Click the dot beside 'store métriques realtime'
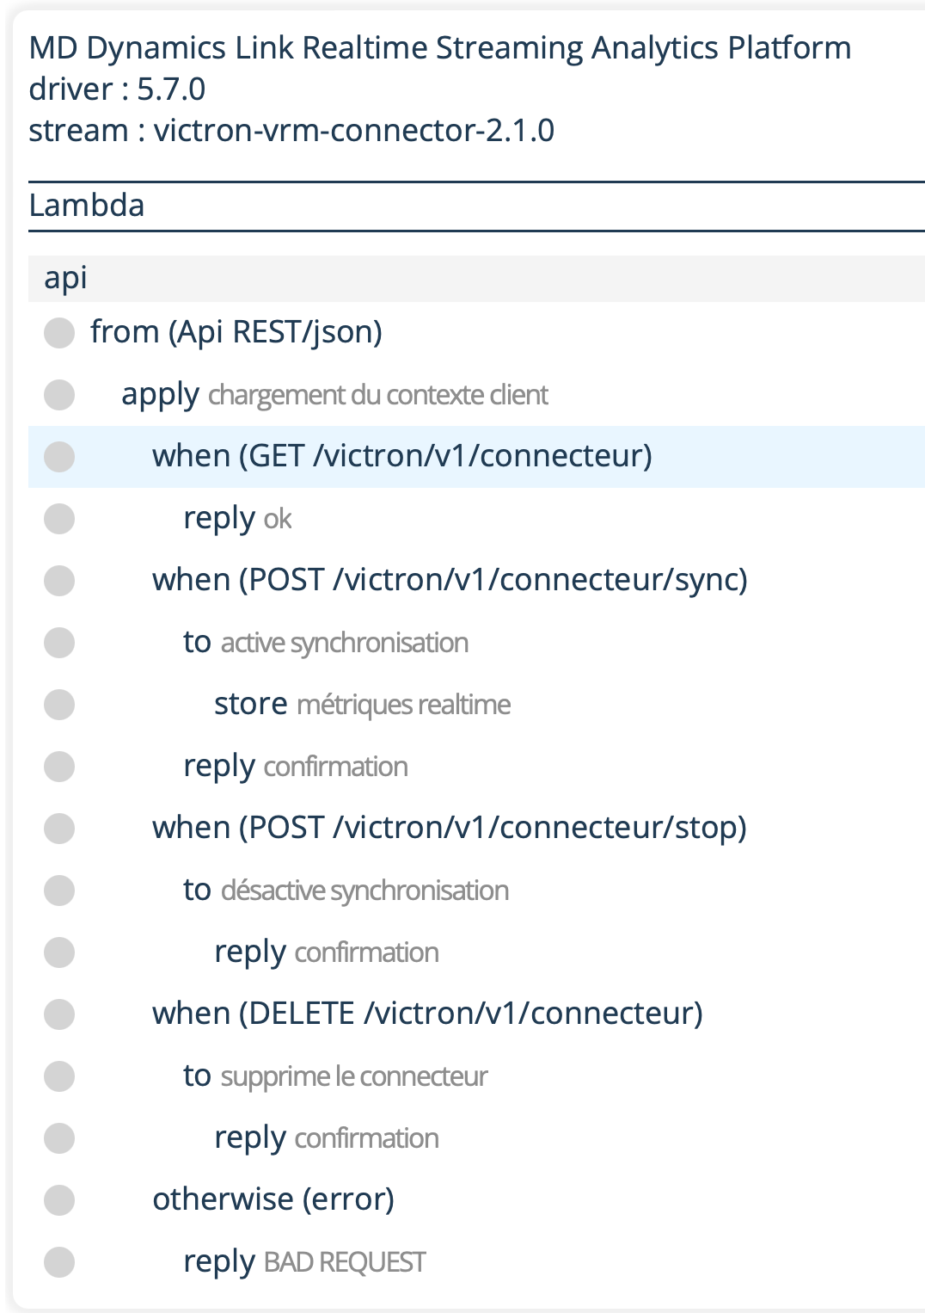 point(59,705)
